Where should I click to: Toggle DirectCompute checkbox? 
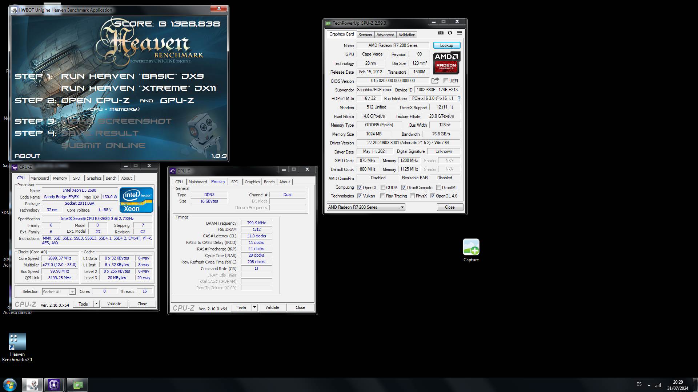[404, 188]
